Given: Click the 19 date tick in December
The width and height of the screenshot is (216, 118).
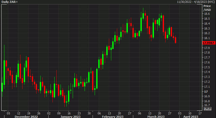Looking at the screenshot, I should point(28,113).
